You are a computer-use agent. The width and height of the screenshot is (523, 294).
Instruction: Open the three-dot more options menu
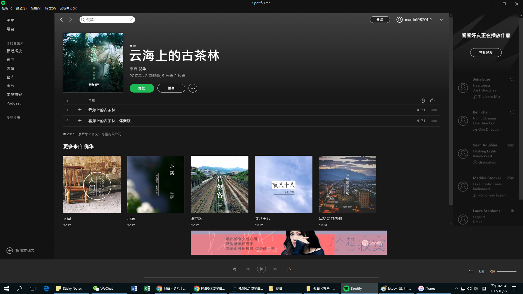tap(193, 88)
